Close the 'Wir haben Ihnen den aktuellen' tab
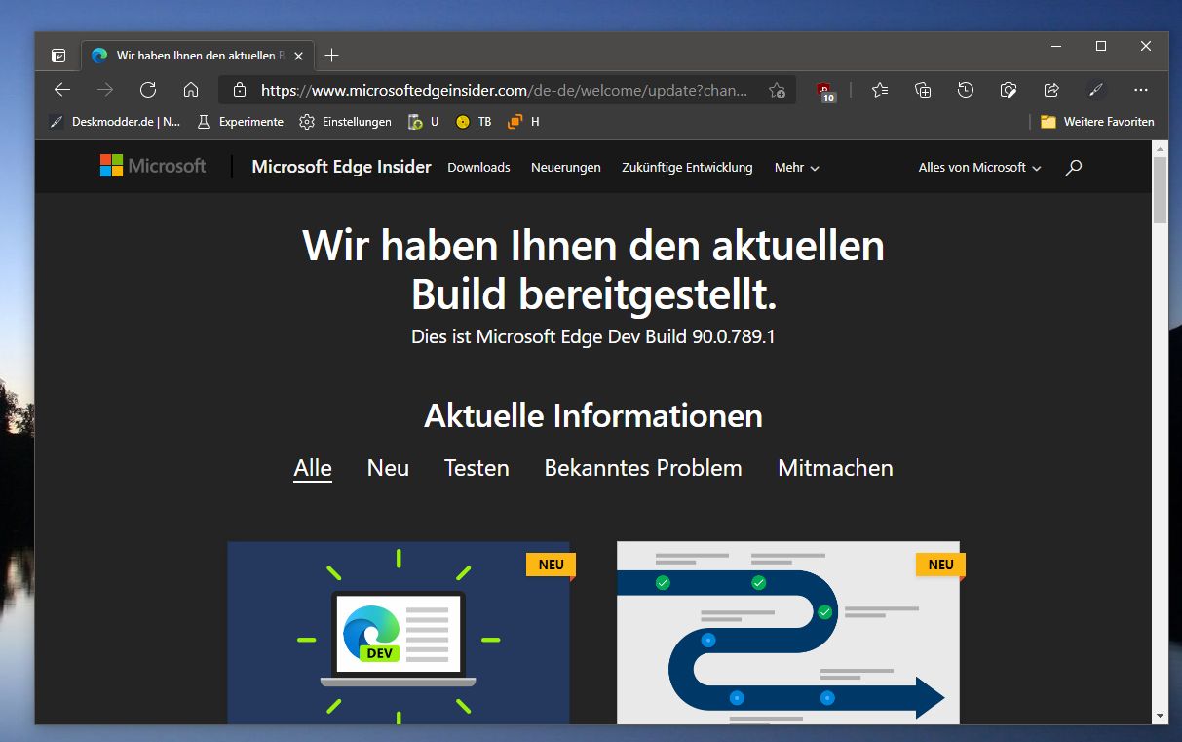The width and height of the screenshot is (1182, 742). [x=298, y=56]
